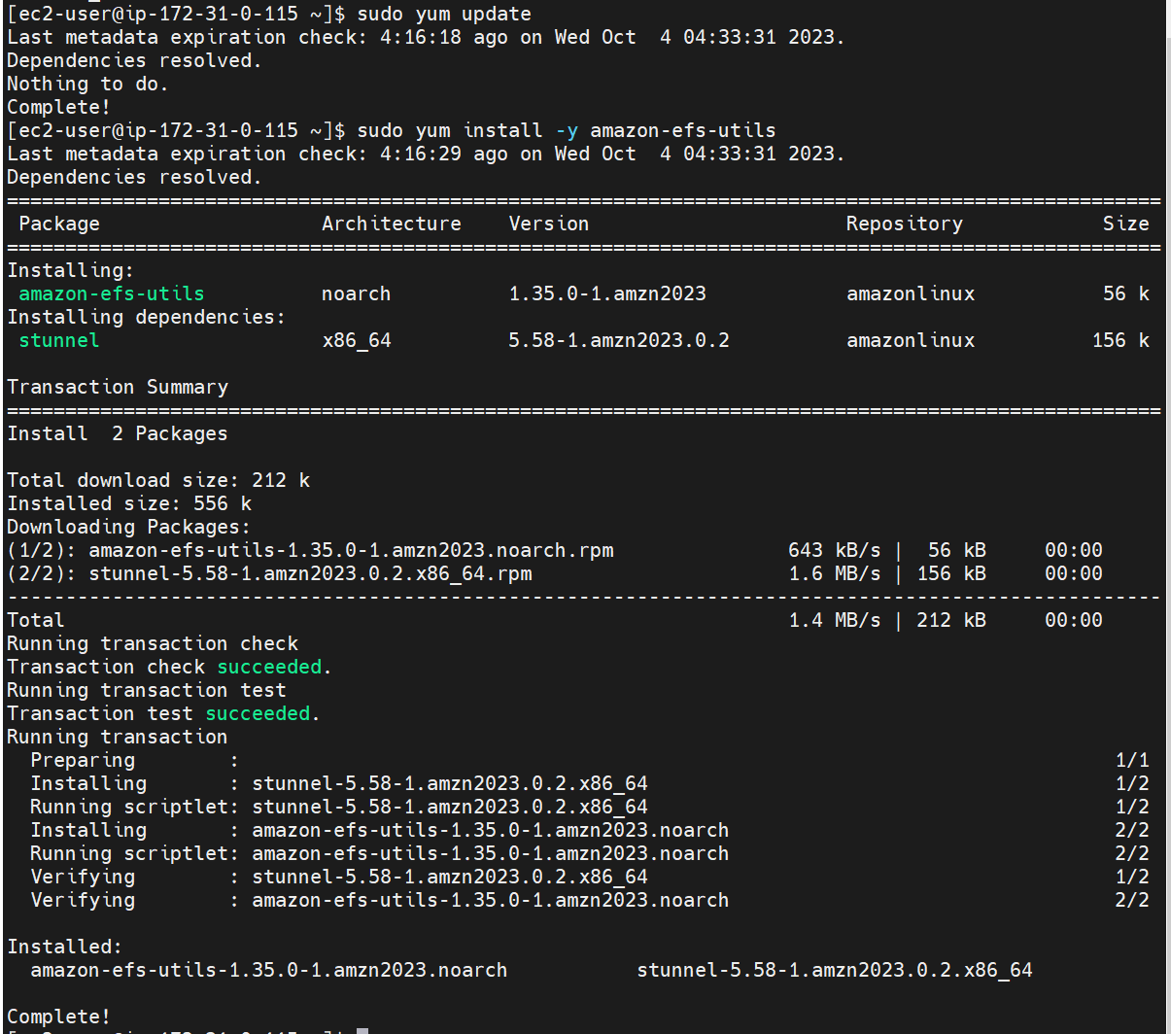Viewport: 1171px width, 1034px height.
Task: Click installed 'amazon-efs-utils-1.35.0-1.amzn2023.noarch' entry
Action: pos(269,971)
